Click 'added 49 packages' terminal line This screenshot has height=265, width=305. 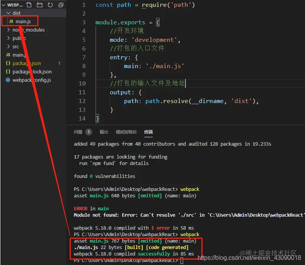[172, 144]
